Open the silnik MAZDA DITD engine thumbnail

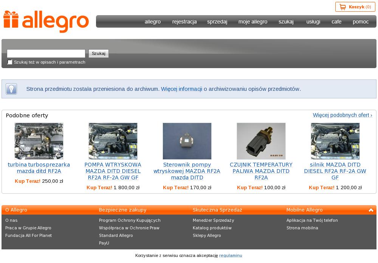[335, 141]
